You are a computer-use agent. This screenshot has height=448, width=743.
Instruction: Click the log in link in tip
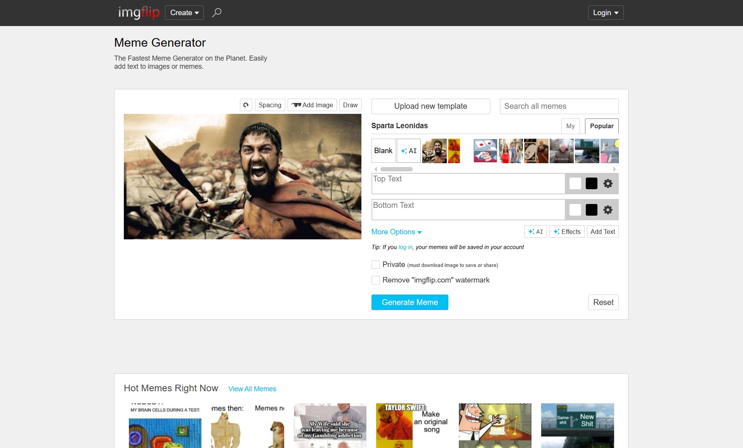click(405, 247)
